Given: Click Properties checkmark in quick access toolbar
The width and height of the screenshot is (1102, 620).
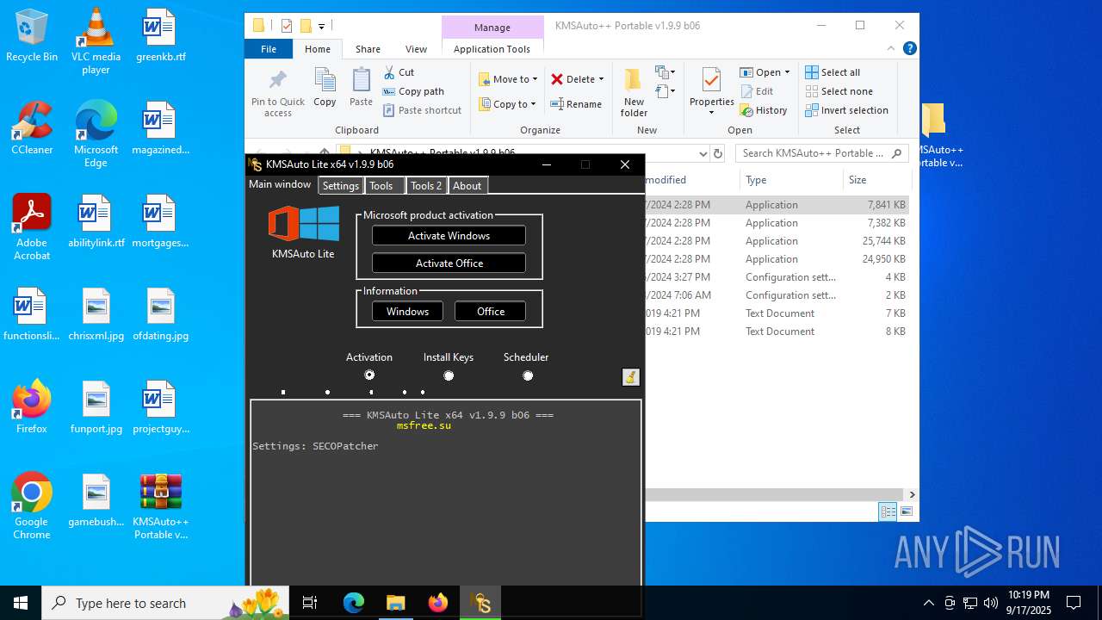Looking at the screenshot, I should 287,26.
